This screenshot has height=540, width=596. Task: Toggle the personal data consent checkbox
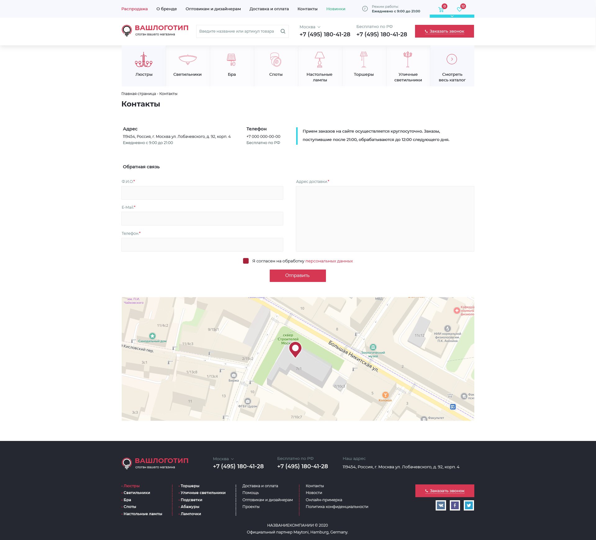tap(246, 261)
